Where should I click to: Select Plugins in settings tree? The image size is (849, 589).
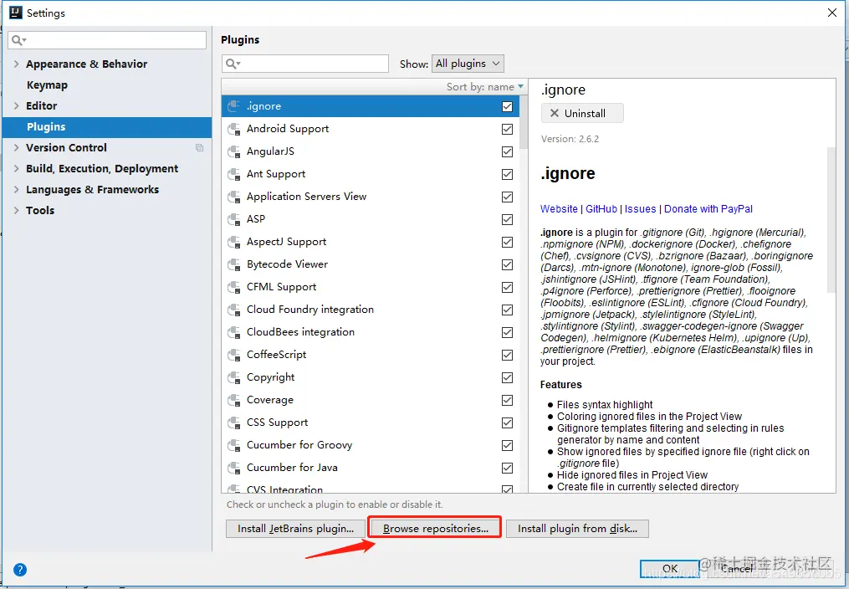(107, 126)
